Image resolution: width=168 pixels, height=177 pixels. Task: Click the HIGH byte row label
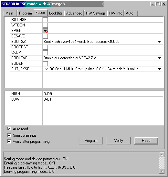click(x=16, y=94)
